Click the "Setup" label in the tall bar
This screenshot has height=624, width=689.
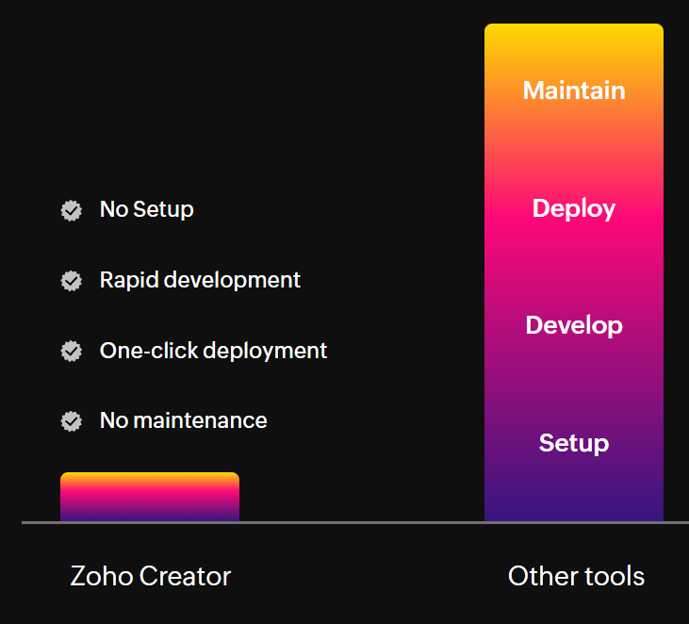[x=574, y=443]
